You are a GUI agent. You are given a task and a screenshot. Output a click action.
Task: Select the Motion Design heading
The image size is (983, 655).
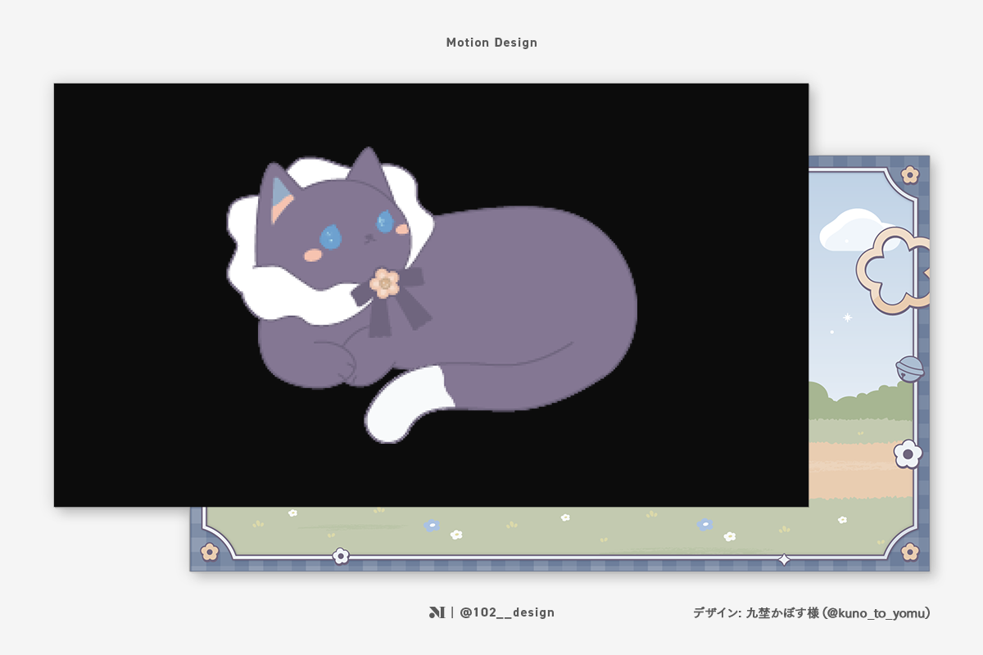click(x=491, y=43)
